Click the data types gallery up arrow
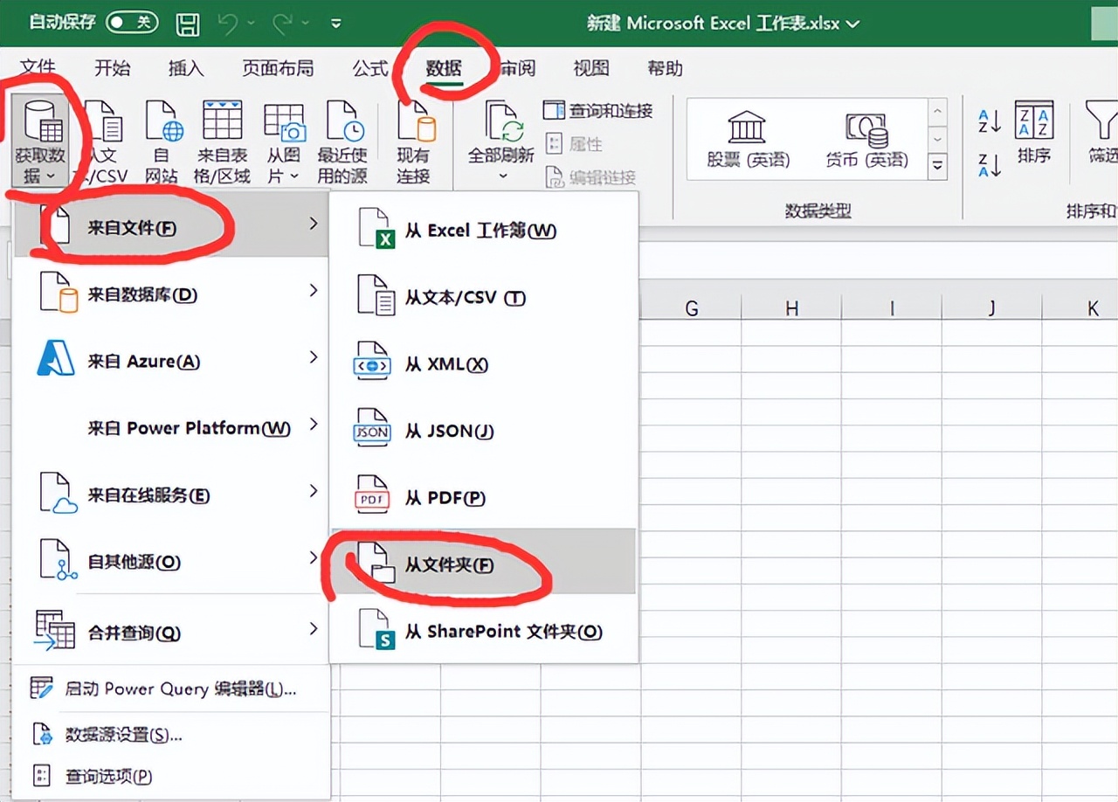The image size is (1118, 802). pyautogui.click(x=938, y=112)
